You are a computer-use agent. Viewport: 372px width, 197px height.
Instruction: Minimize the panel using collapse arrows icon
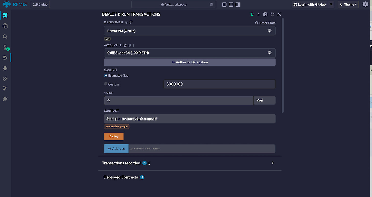point(272,15)
